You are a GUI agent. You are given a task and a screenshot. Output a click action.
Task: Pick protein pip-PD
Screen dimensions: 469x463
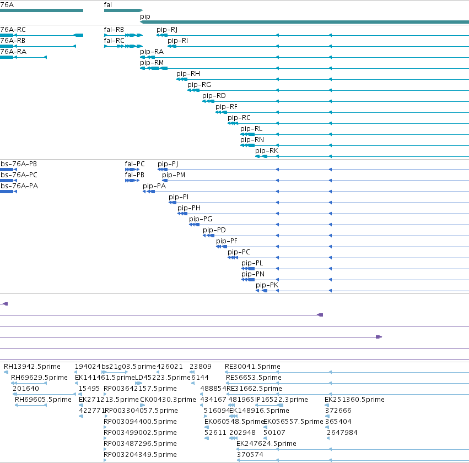214,230
